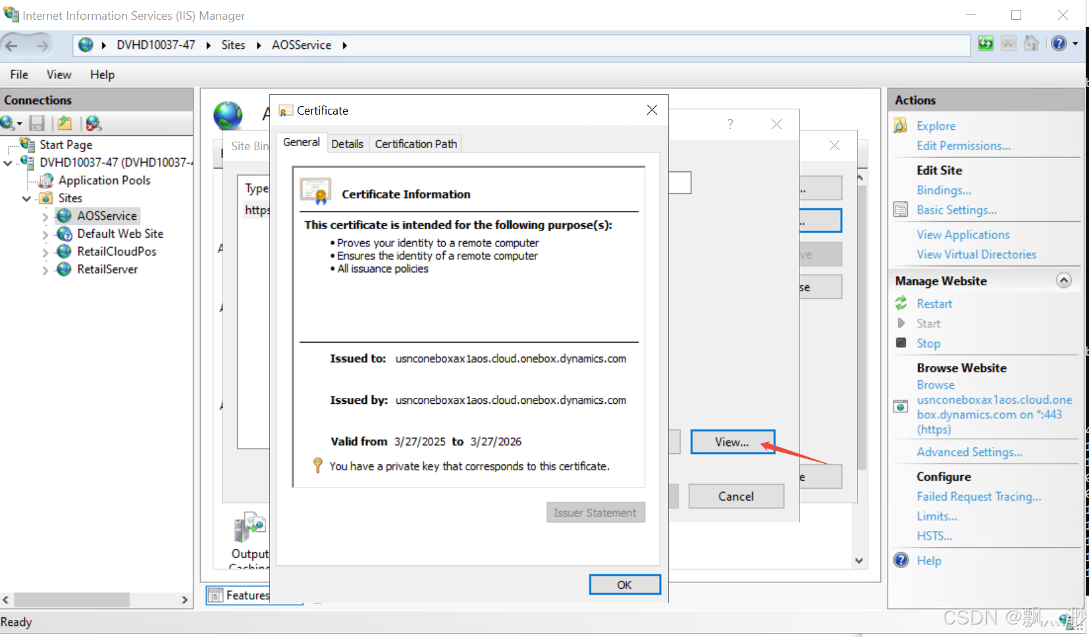Viewport: 1089px width, 637px height.
Task: Open the View menu
Action: tap(59, 74)
